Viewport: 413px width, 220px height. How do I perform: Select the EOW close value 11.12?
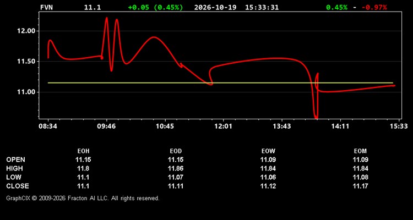coord(268,186)
